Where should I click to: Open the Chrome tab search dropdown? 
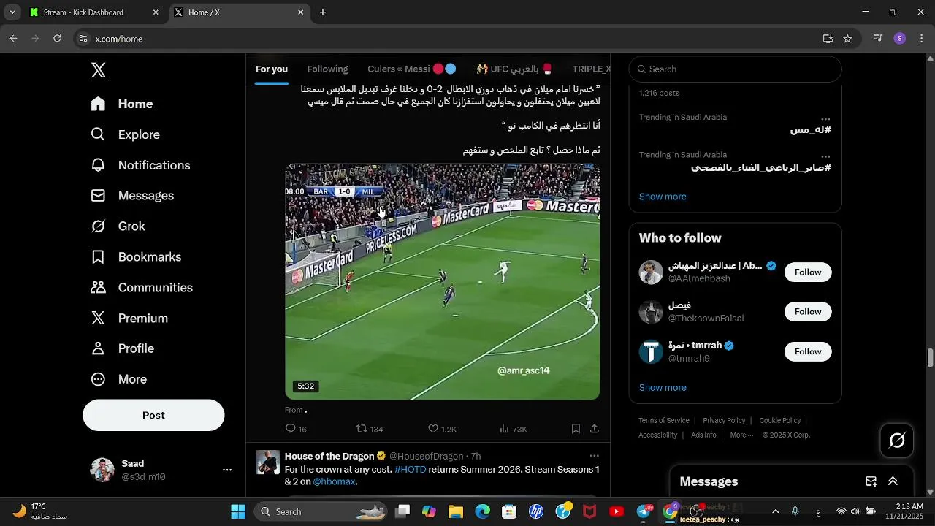12,12
